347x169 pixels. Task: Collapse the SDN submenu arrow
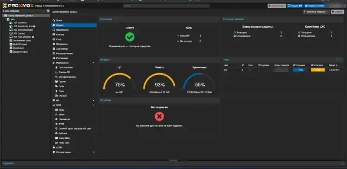(93, 105)
